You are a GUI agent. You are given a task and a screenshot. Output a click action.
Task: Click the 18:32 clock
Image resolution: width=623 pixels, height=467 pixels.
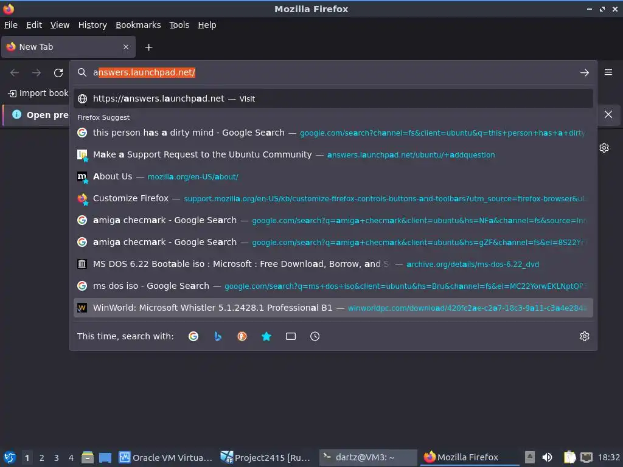click(608, 457)
